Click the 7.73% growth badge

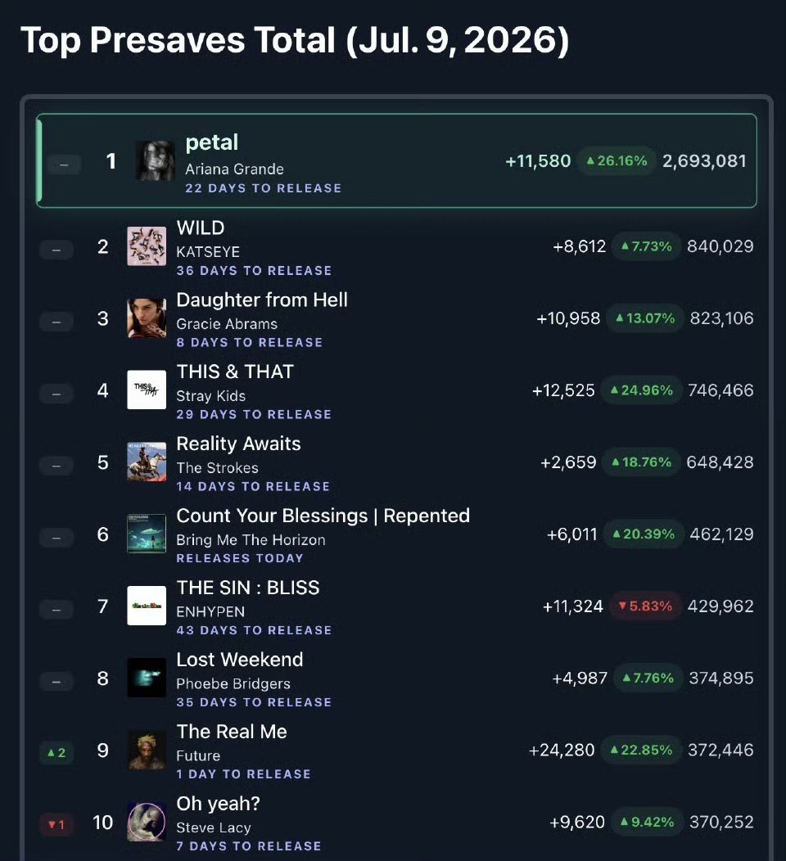[x=646, y=246]
